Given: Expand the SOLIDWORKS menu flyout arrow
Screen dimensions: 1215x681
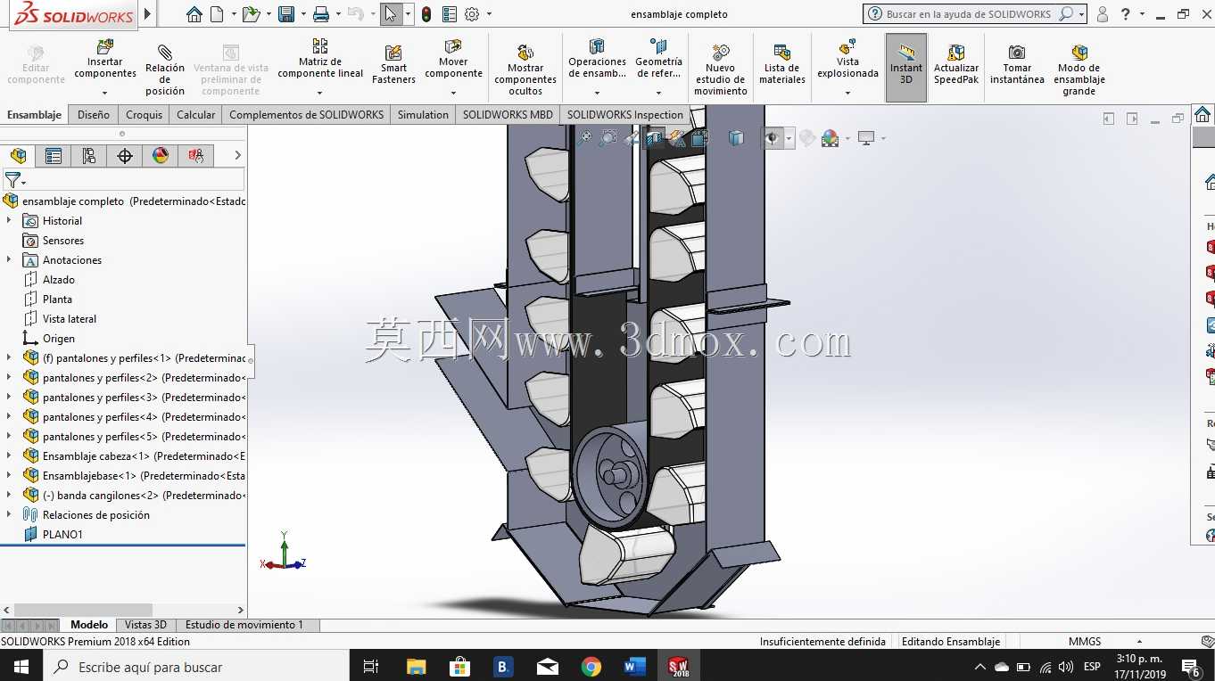Looking at the screenshot, I should tap(148, 14).
